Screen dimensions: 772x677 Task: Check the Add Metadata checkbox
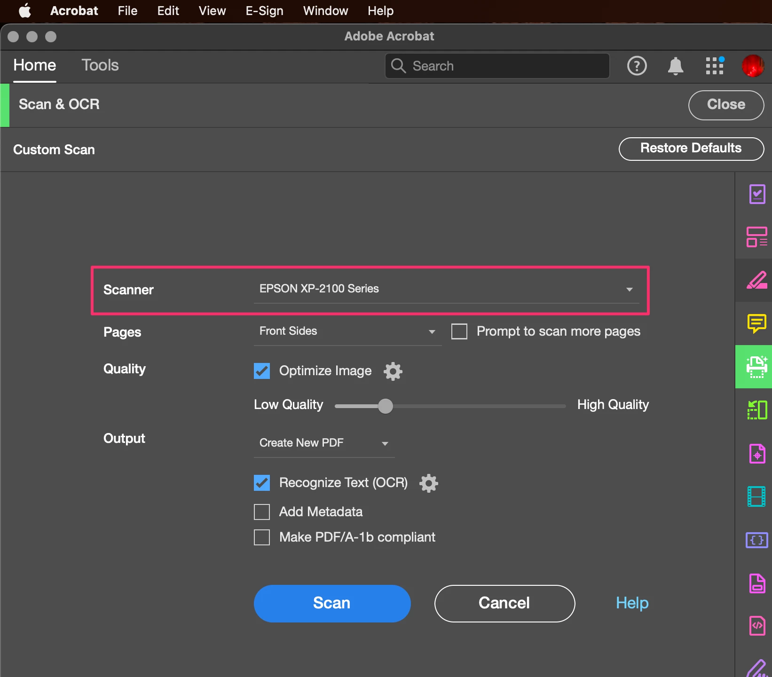[262, 512]
